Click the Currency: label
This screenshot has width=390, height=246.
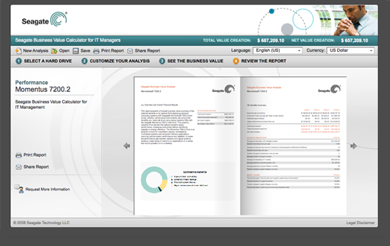click(x=316, y=51)
